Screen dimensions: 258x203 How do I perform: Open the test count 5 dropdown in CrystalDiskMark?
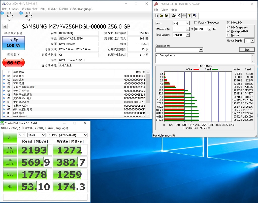pos(22,135)
